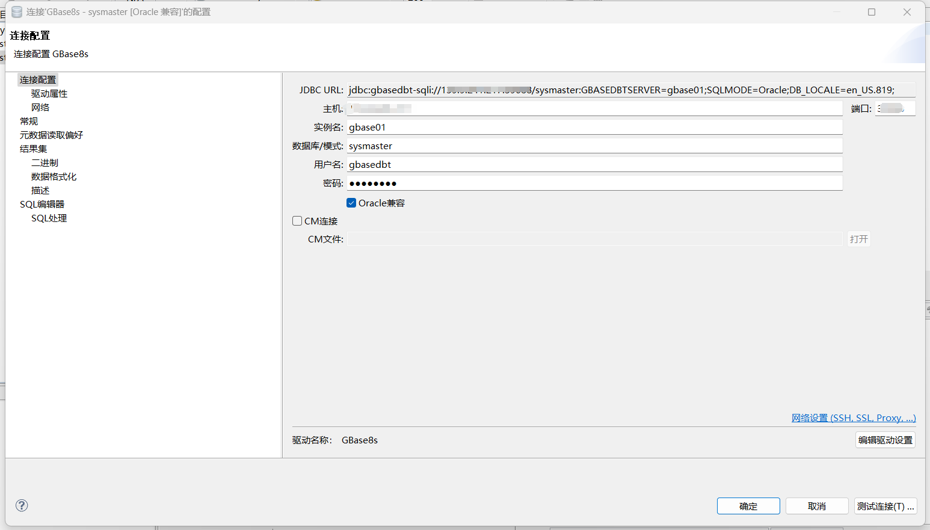Click the 确定 button
This screenshot has width=930, height=530.
click(748, 506)
